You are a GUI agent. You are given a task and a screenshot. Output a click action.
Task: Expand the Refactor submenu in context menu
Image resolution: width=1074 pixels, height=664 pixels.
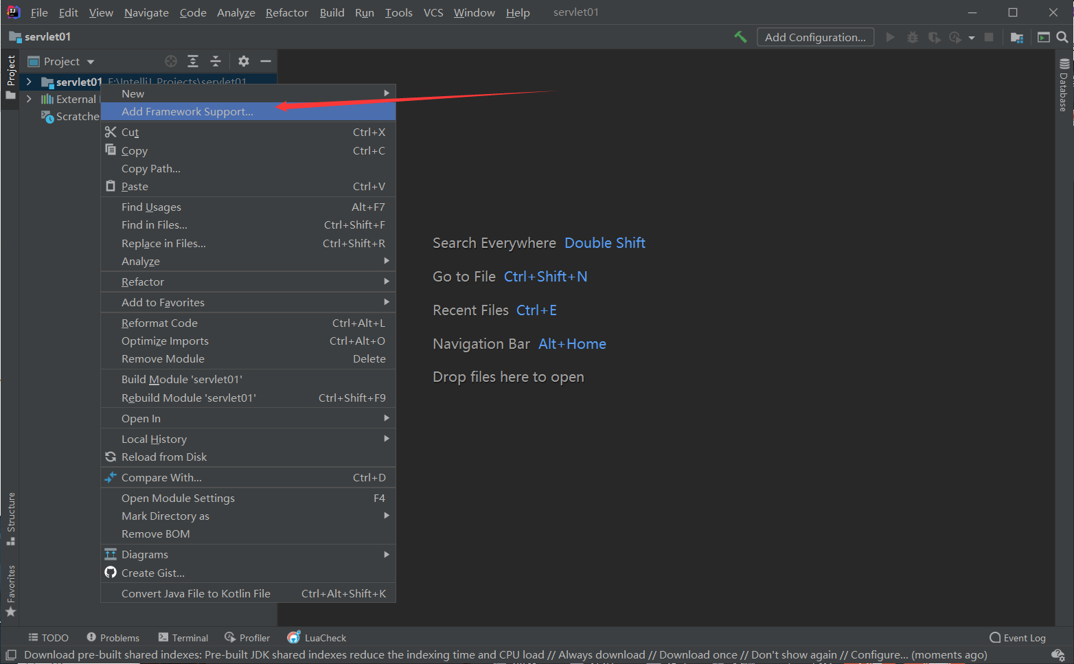pyautogui.click(x=248, y=282)
